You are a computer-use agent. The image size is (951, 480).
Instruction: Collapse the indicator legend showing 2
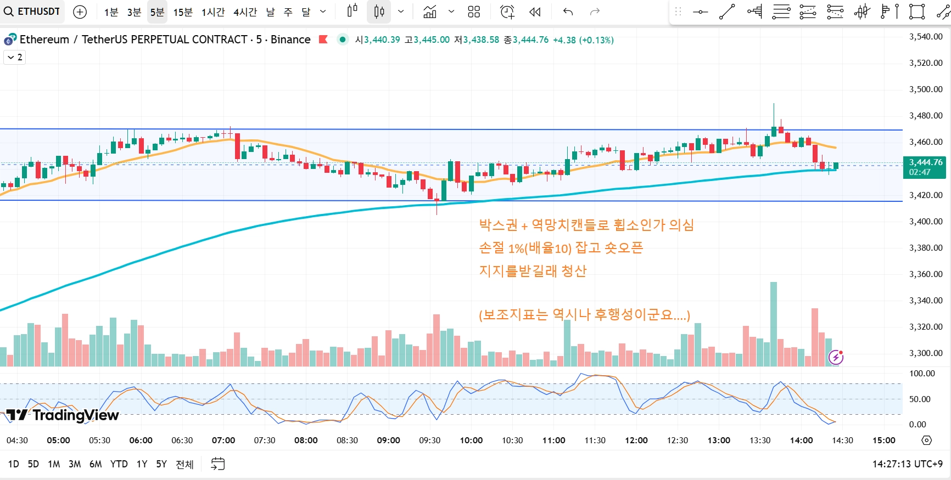tap(15, 57)
